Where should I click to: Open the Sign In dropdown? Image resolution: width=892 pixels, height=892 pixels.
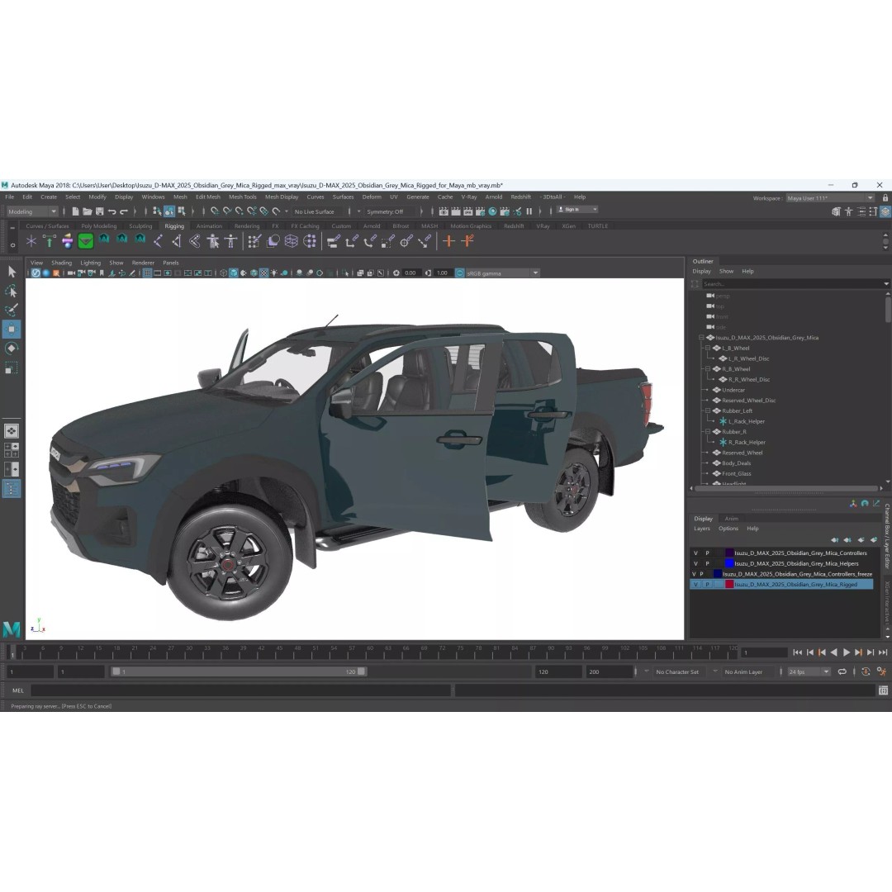(x=576, y=209)
